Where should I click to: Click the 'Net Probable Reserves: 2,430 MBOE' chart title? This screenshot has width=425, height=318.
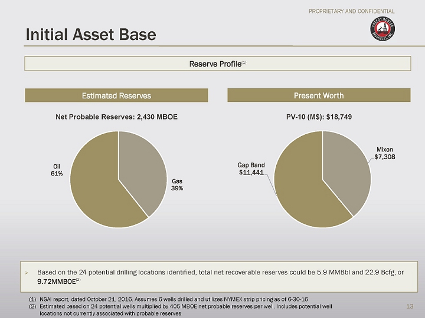point(116,117)
